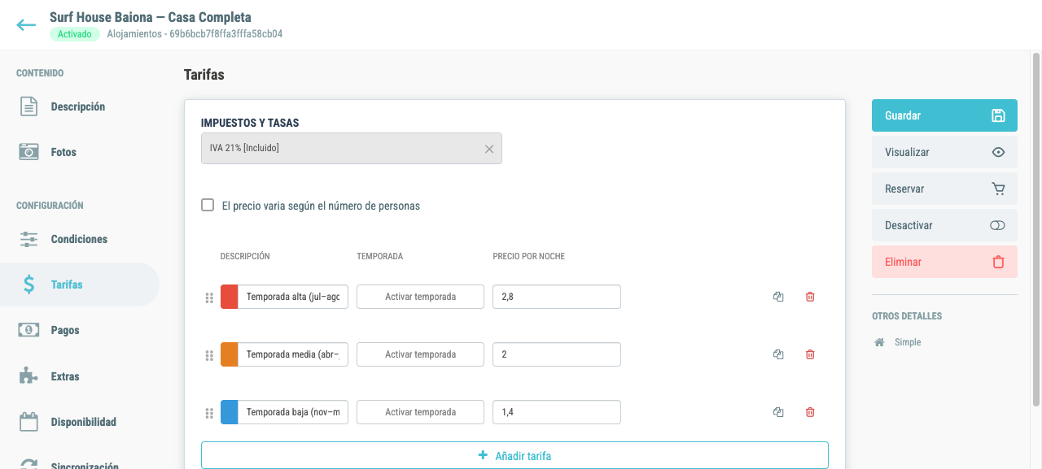
Task: Click the Temporada media price per night field
Action: coord(557,354)
